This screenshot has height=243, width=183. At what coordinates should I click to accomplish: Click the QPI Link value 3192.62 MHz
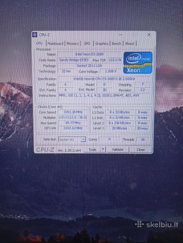pos(73,128)
